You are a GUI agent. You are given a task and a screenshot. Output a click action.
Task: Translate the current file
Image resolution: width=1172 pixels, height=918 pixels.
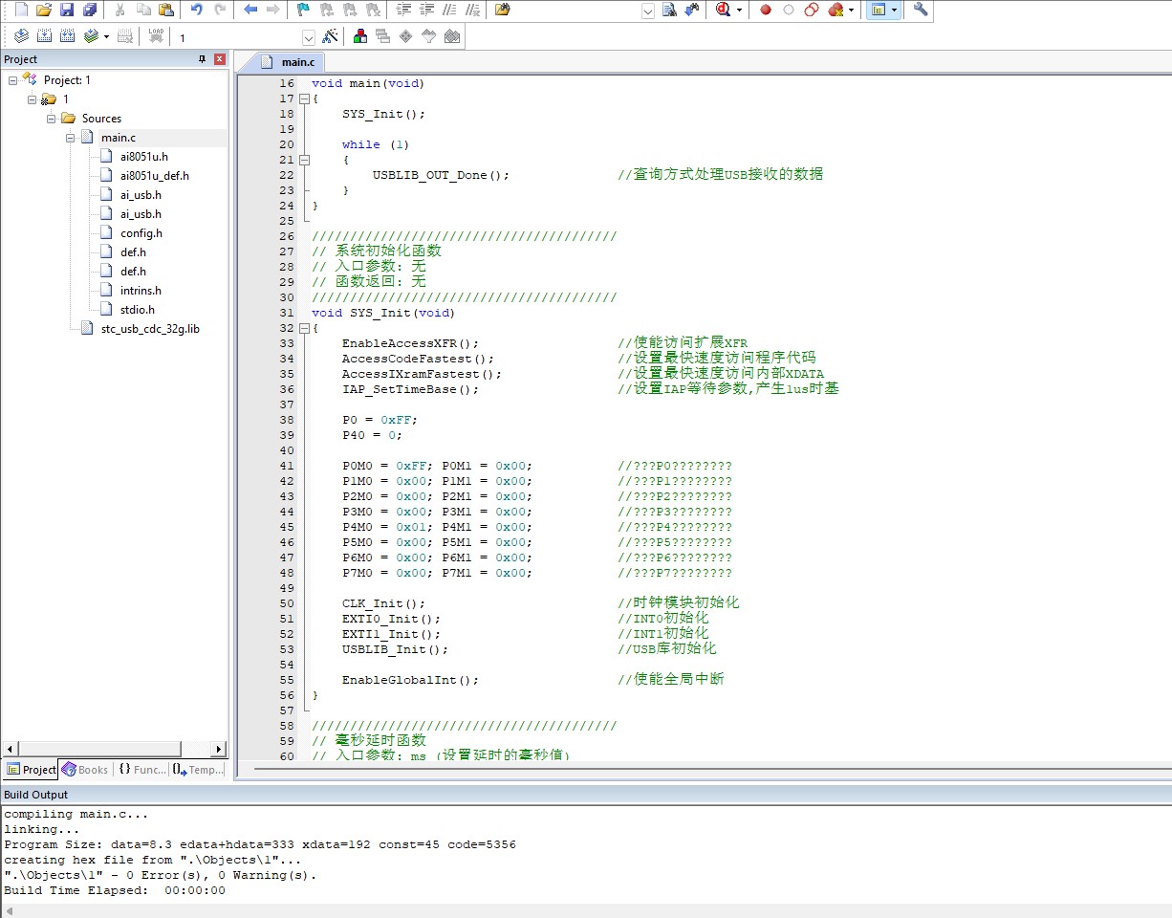[21, 36]
